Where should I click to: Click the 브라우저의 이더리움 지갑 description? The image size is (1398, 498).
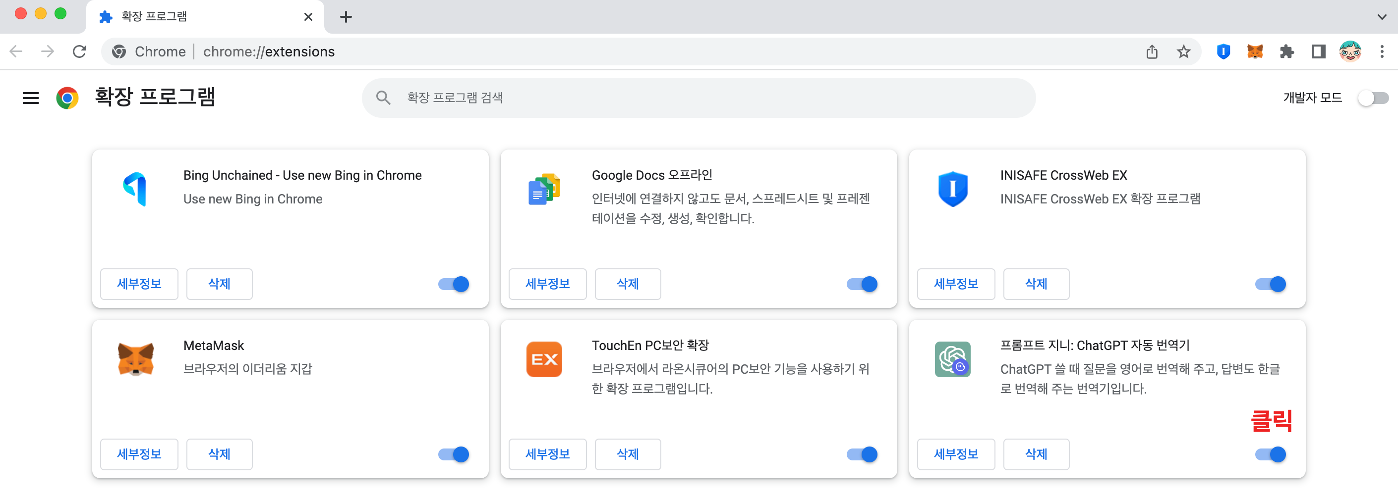(247, 369)
